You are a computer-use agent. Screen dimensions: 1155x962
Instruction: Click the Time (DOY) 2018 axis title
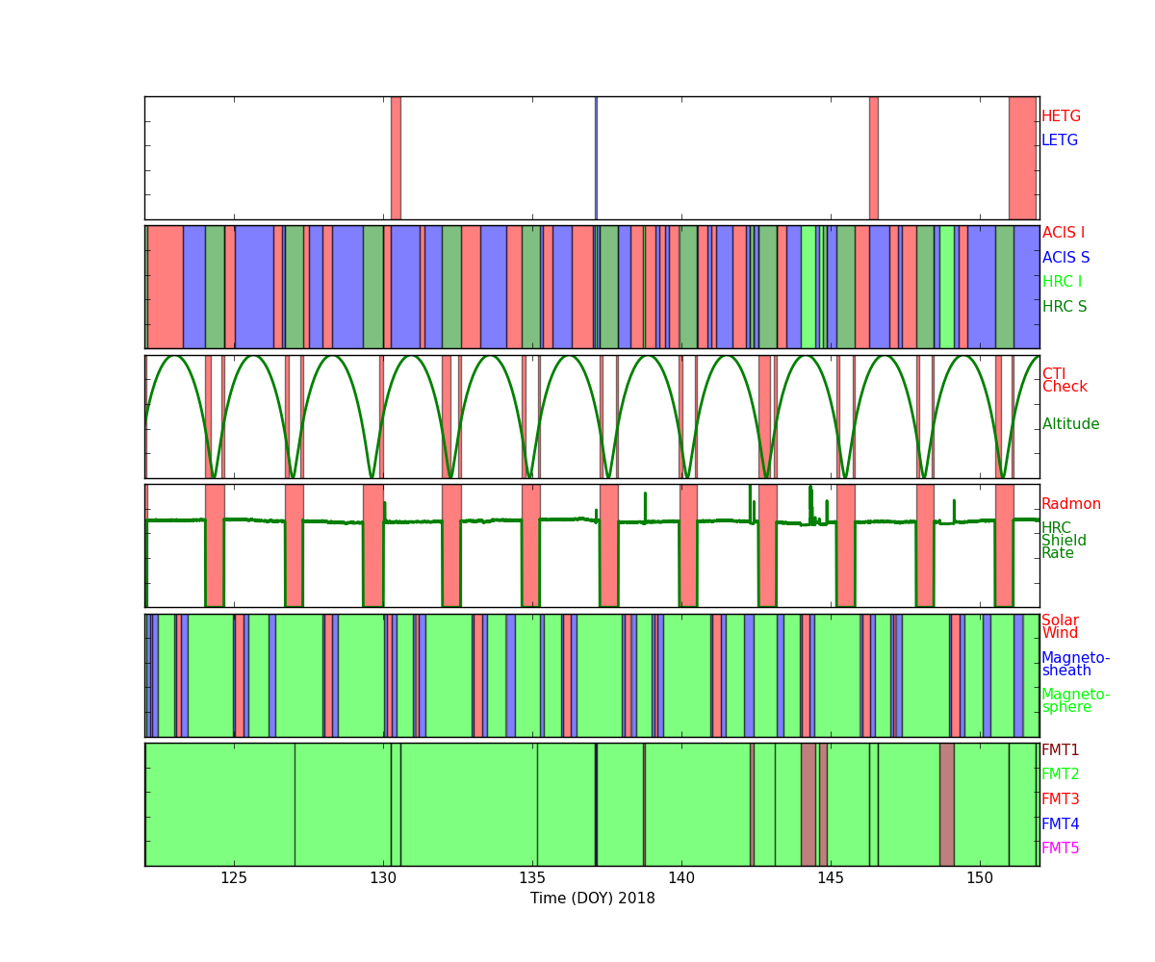coord(592,899)
